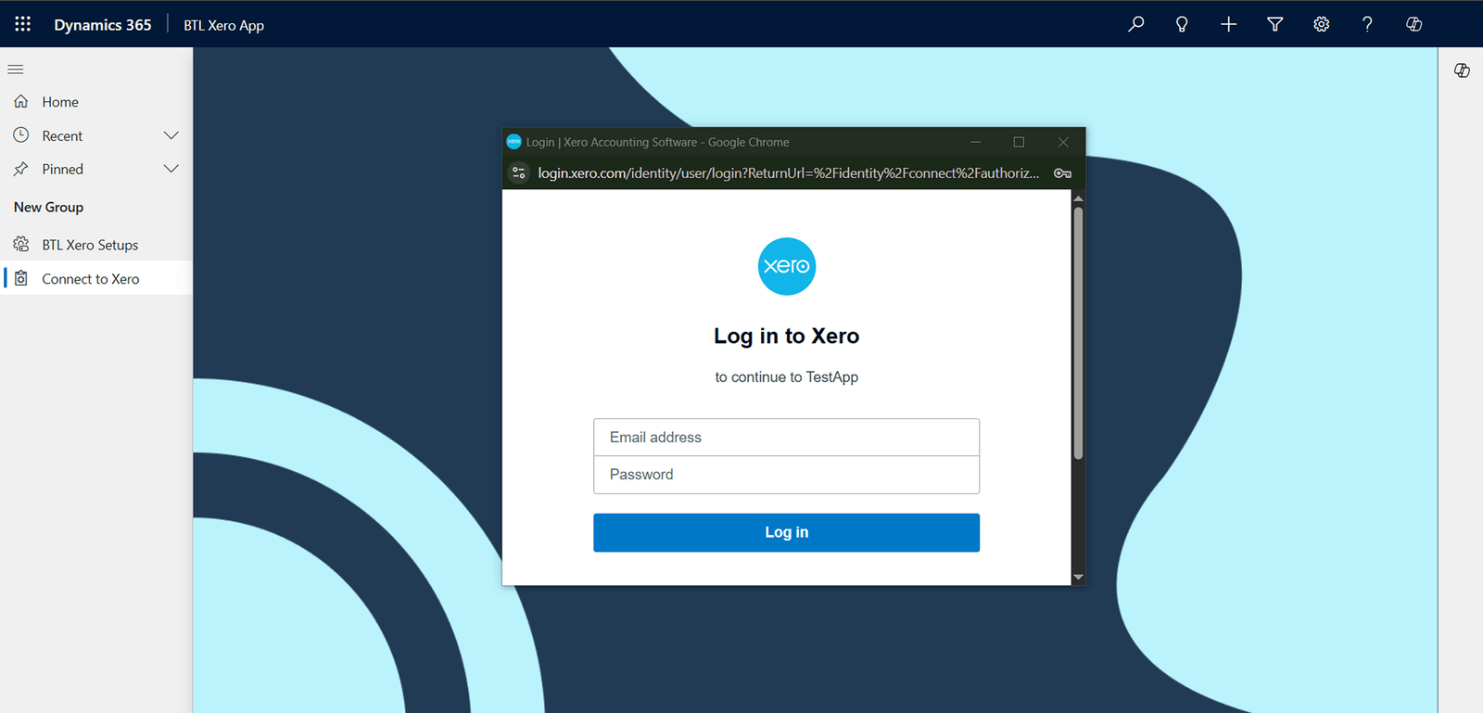This screenshot has width=1483, height=713.
Task: Click the popup scrollbar up arrow
Action: click(1078, 197)
